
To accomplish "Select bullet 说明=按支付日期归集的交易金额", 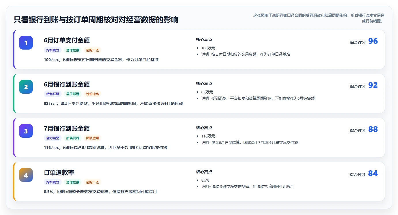I will coord(246,54).
